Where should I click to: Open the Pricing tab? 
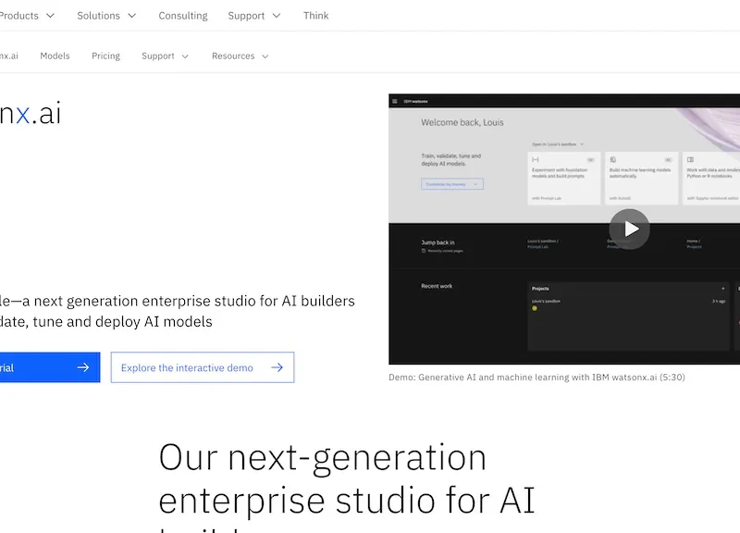pos(105,56)
